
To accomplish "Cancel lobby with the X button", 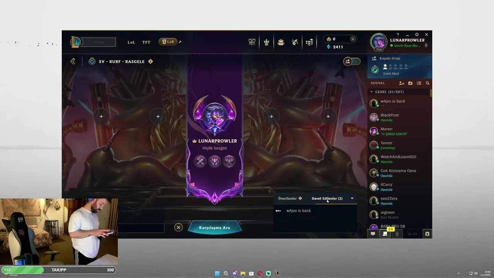I will pos(178,227).
